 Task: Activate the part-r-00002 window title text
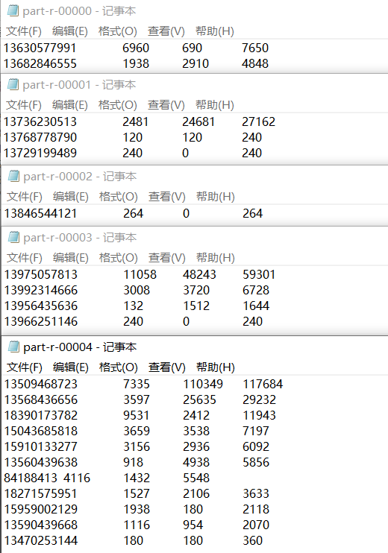[80, 176]
